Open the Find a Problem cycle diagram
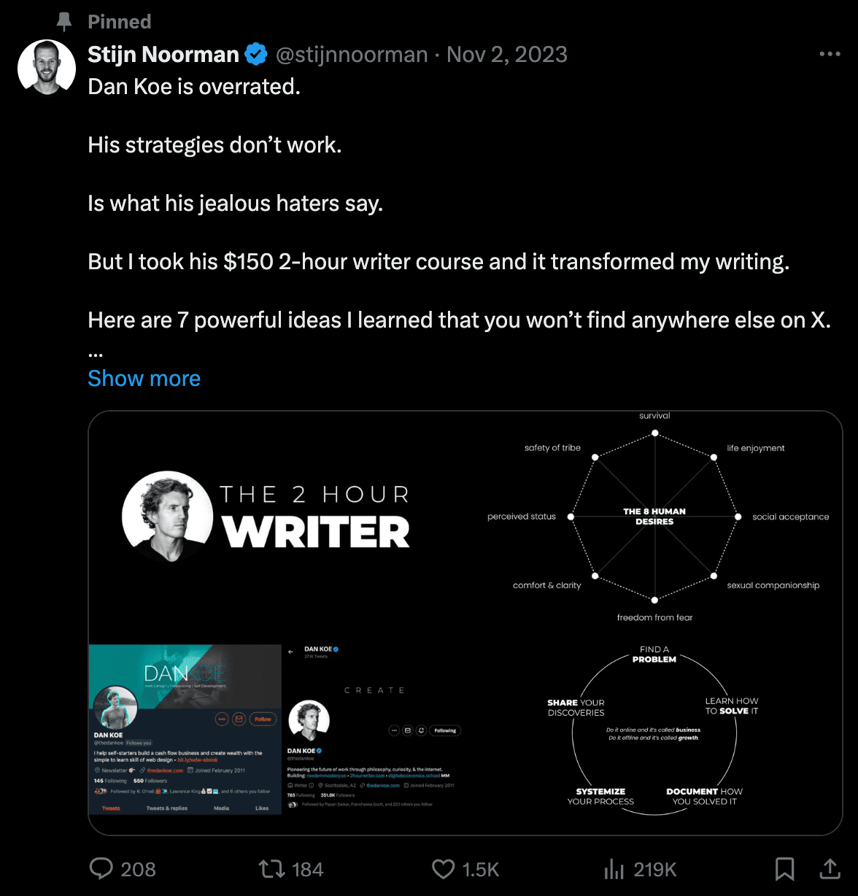 [654, 730]
